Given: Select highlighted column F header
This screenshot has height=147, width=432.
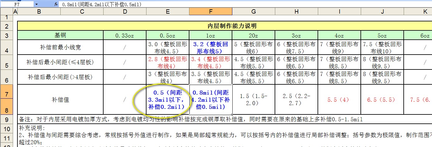Looking at the screenshot, I should click(x=211, y=11).
